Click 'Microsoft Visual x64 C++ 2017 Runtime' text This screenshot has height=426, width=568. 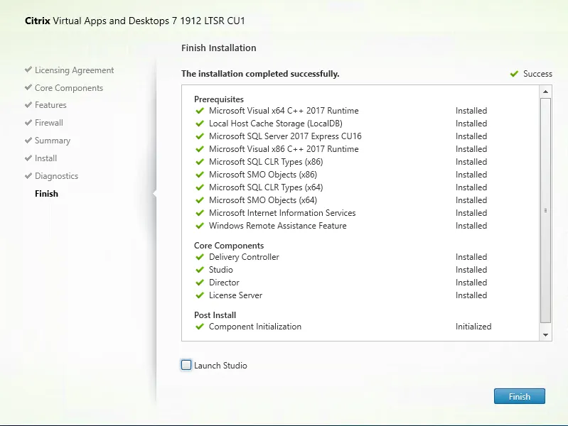284,111
